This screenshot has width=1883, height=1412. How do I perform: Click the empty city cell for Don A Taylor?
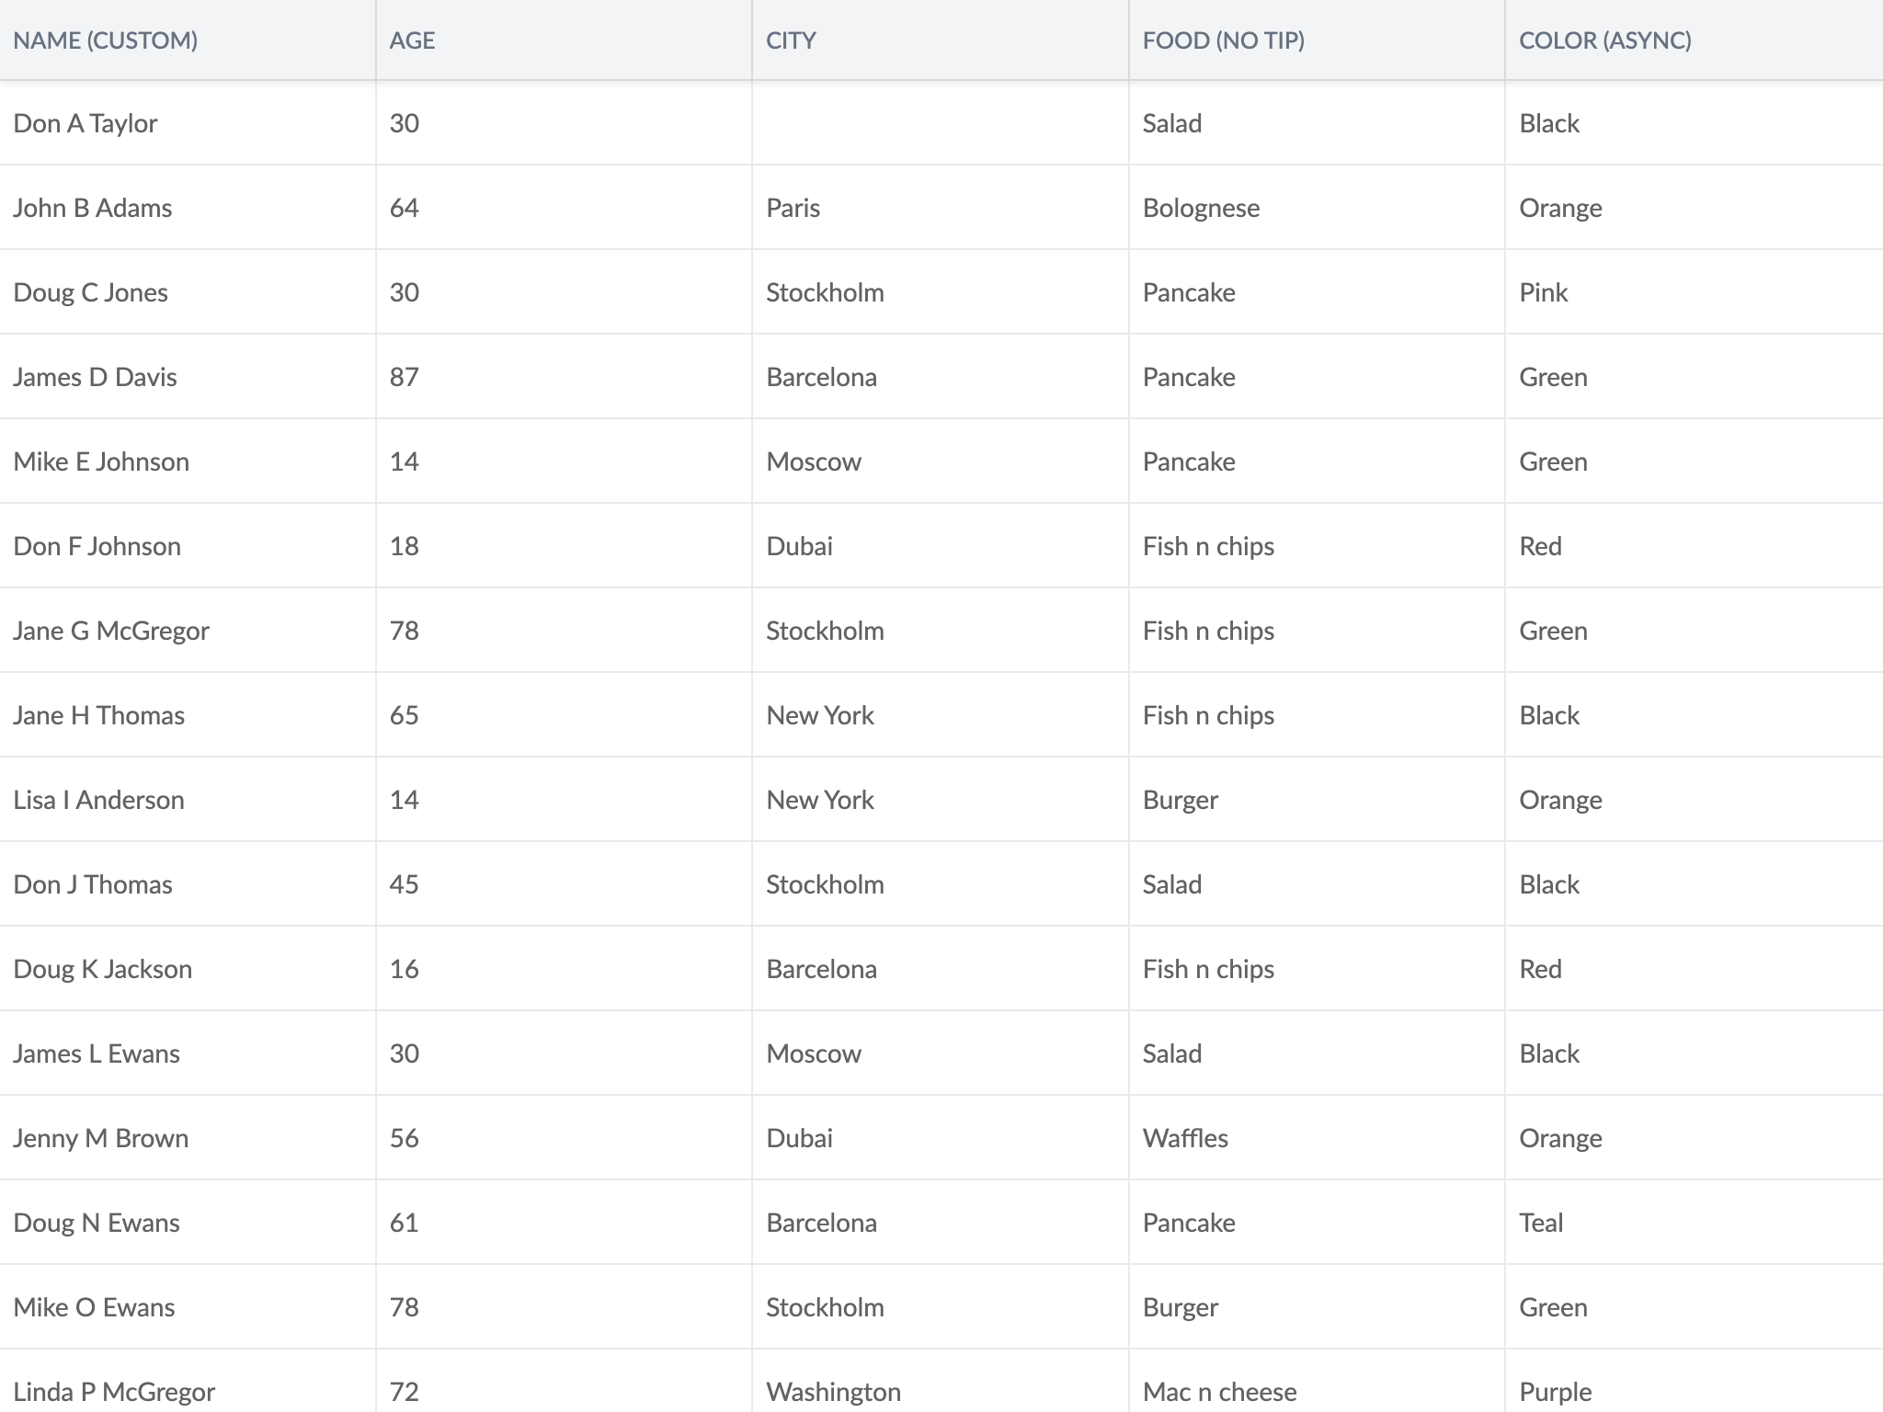click(x=941, y=123)
